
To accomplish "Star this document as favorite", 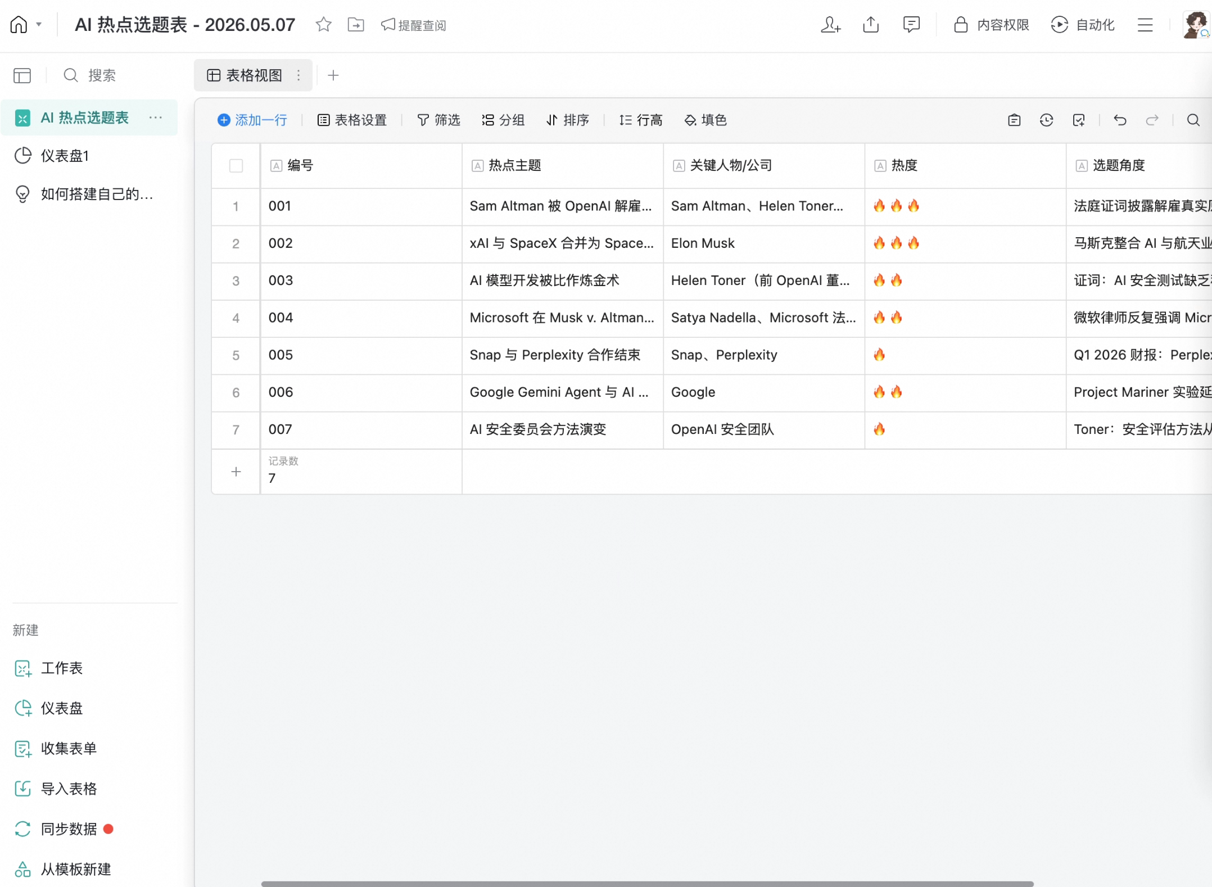I will click(x=323, y=25).
